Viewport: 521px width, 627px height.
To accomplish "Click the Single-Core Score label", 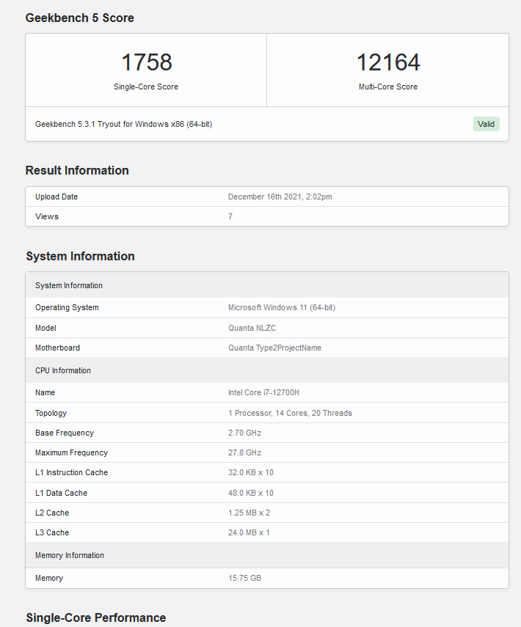I will pos(146,87).
